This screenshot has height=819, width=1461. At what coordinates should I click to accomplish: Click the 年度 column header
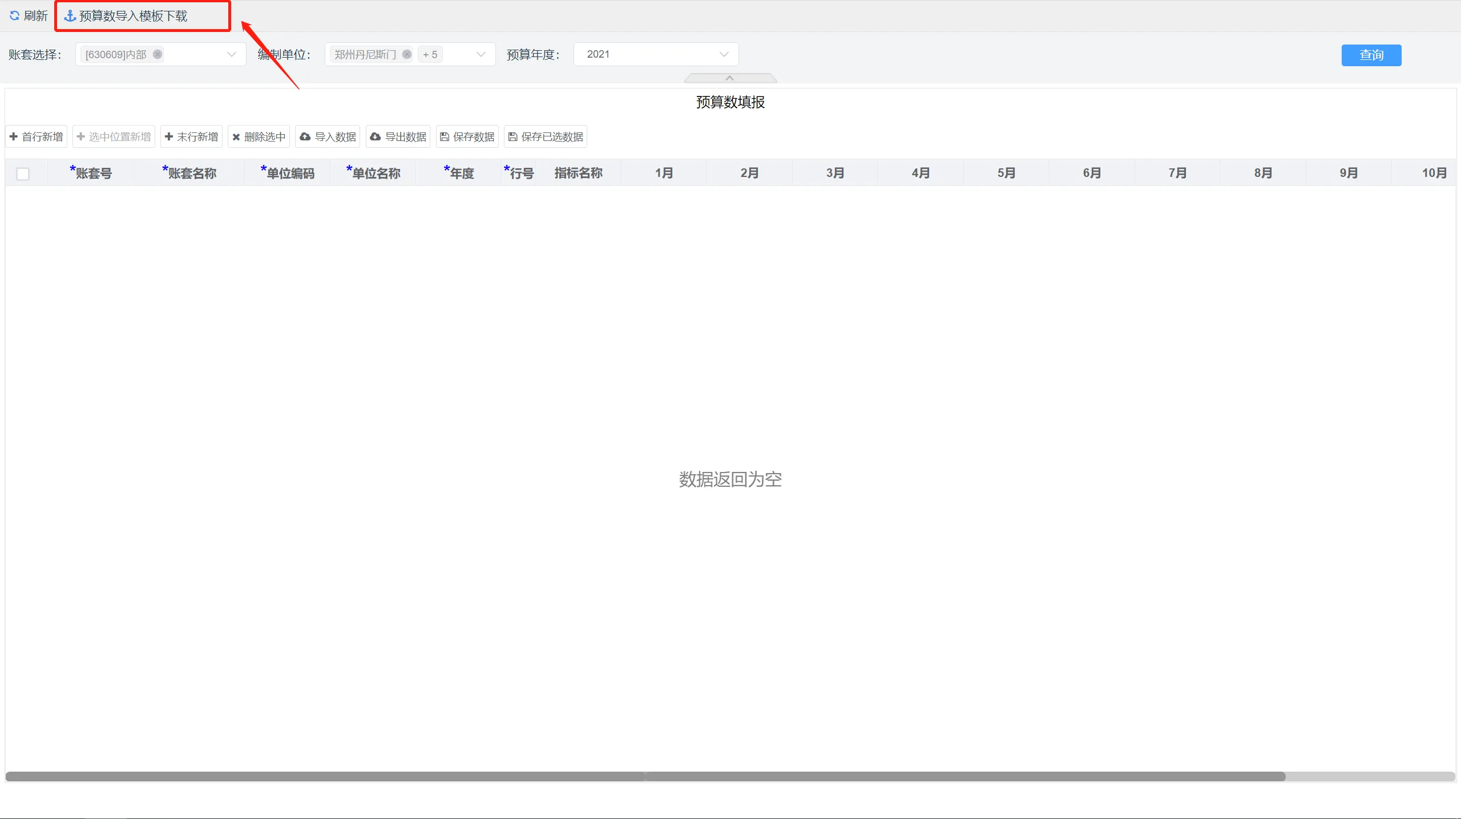click(459, 172)
